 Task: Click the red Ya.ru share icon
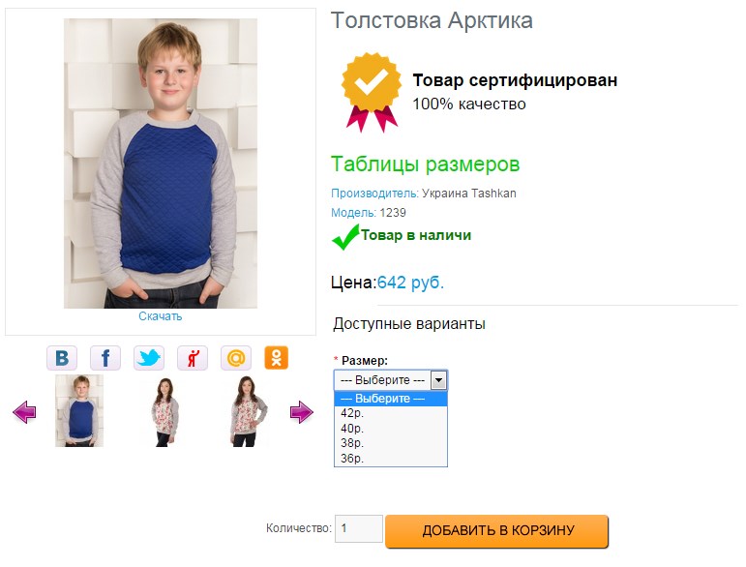(x=193, y=358)
